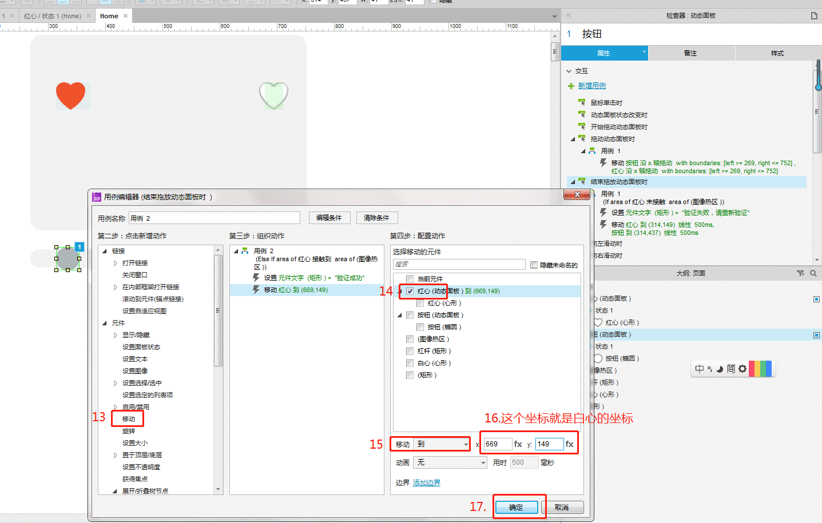Viewport: 822px width, 523px height.
Task: Expand the 设置选择/选中 action node
Action: tap(116, 384)
